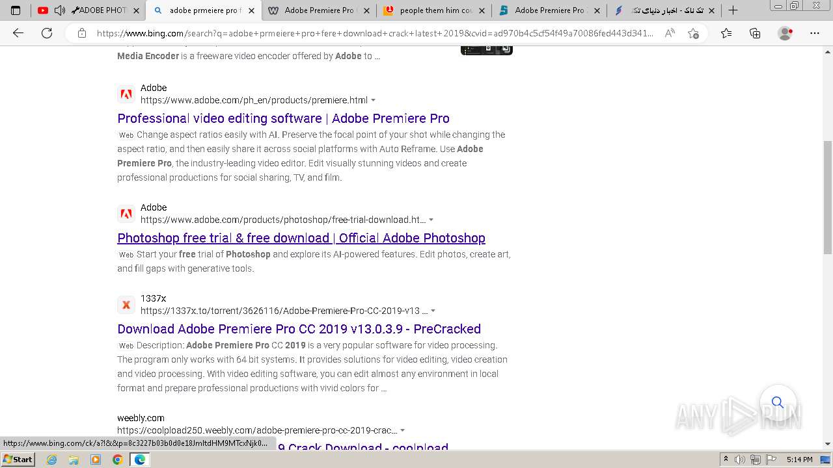Viewport: 833px width, 468px height.
Task: Open the Action Center flag icon
Action: 770,460
